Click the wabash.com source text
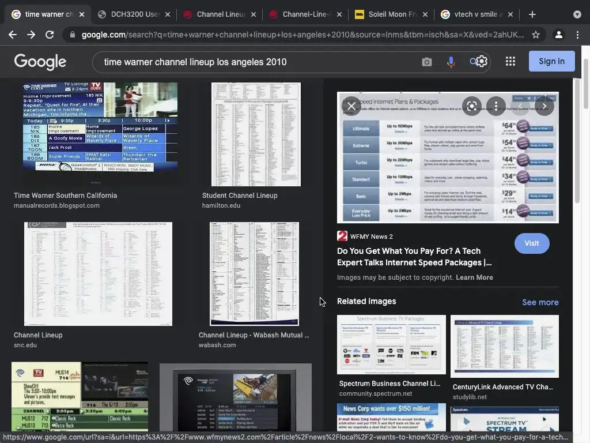This screenshot has width=590, height=443. click(217, 345)
